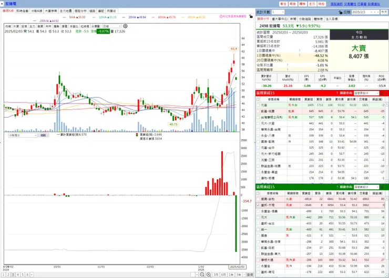This screenshot has width=389, height=278.
Task: Switch to 分點K線 tab
Action: pos(37,11)
